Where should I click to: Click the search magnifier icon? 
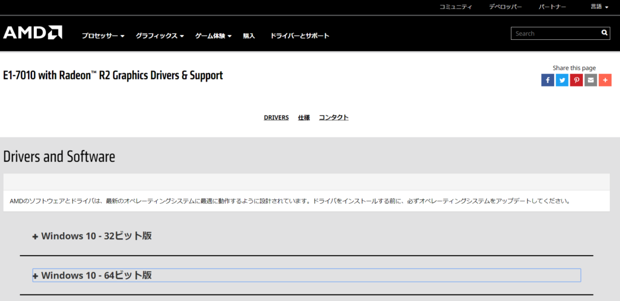[604, 33]
